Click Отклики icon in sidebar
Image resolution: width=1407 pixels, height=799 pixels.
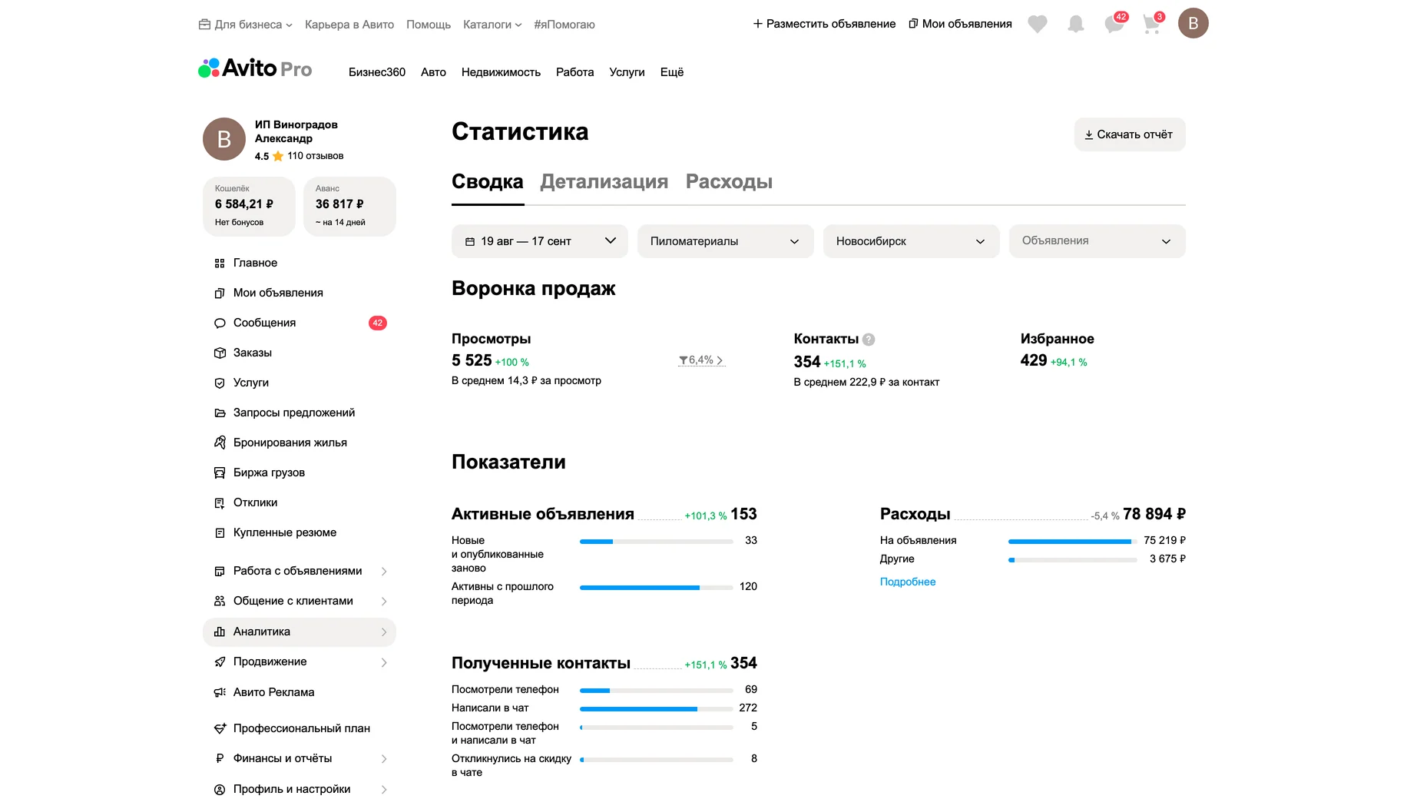tap(220, 503)
